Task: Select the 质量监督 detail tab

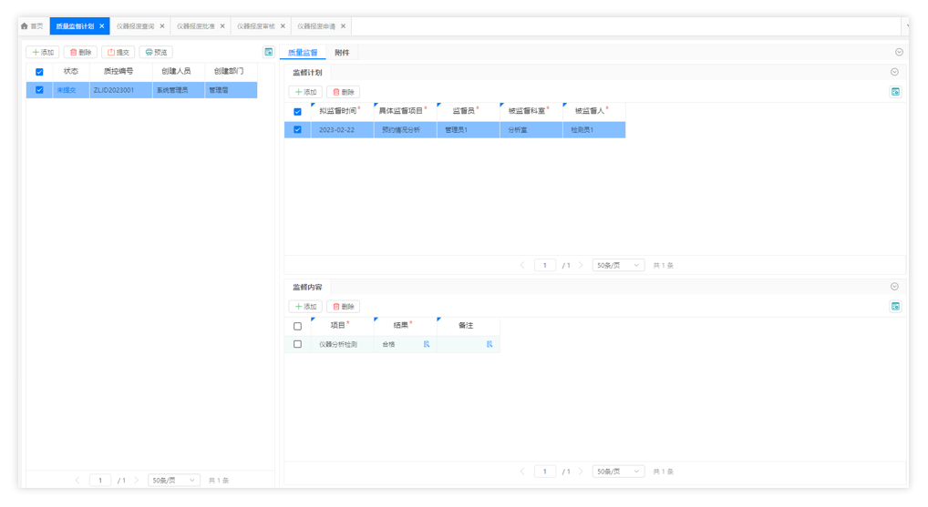Action: [x=303, y=53]
